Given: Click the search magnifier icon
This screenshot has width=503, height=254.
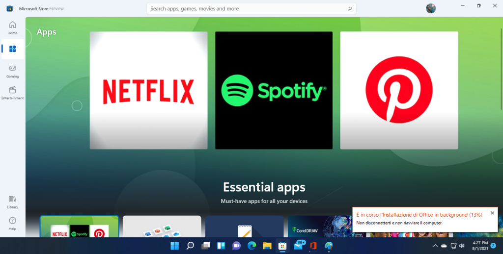Looking at the screenshot, I should click(x=350, y=9).
